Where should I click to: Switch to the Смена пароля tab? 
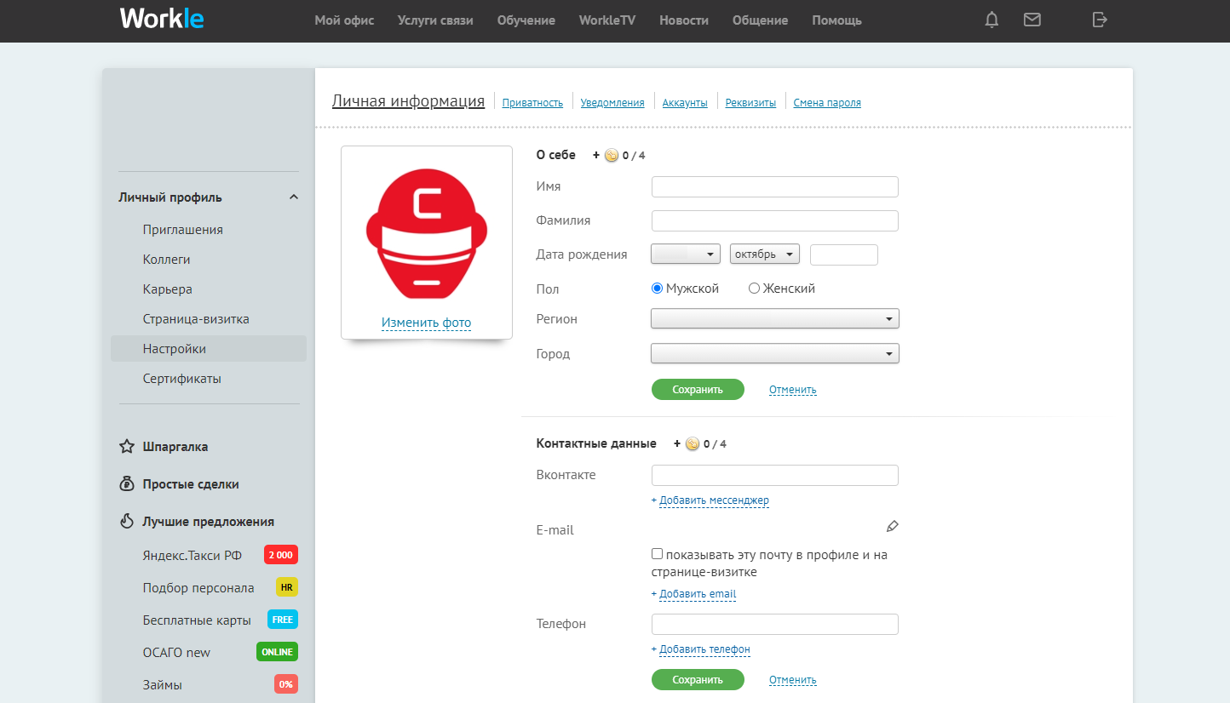coord(827,103)
